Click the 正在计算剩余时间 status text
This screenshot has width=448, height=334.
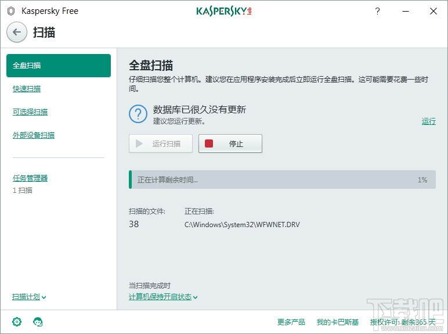click(x=168, y=180)
